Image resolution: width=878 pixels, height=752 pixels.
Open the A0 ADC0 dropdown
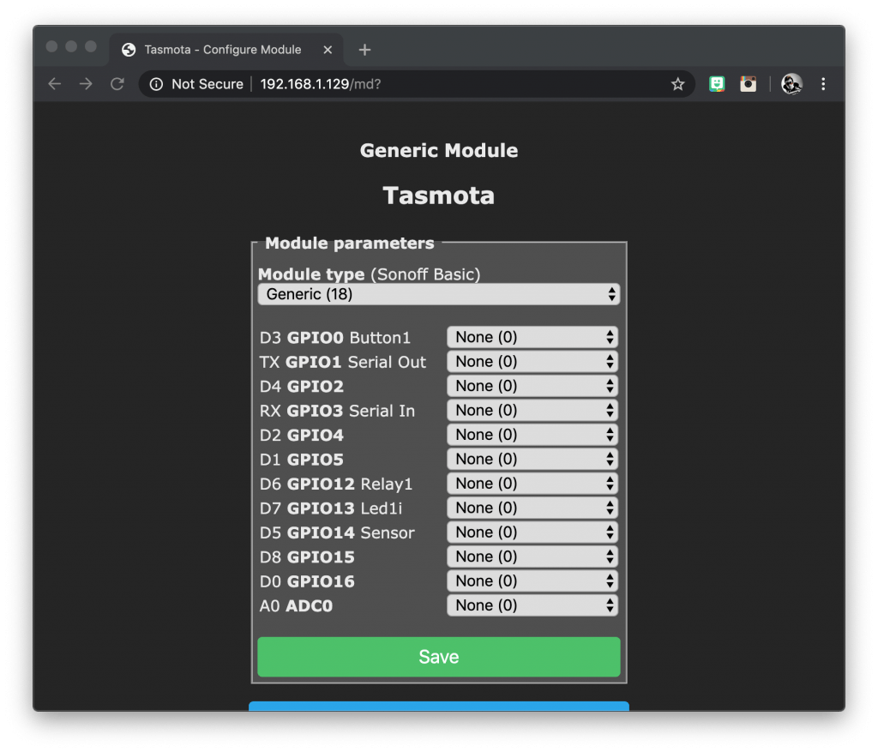[x=532, y=605]
